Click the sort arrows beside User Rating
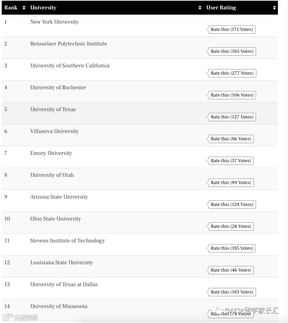Screen dimensions: 288x323 tap(274, 8)
